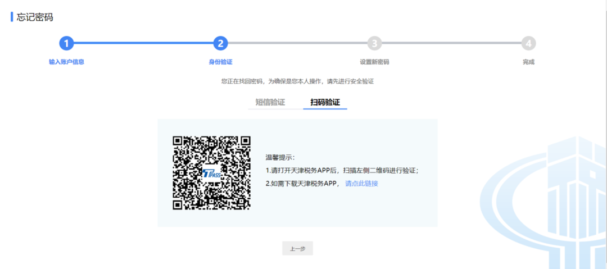Click the 如需下载天津税务APP text
This screenshot has width=607, height=269.
tap(303, 184)
